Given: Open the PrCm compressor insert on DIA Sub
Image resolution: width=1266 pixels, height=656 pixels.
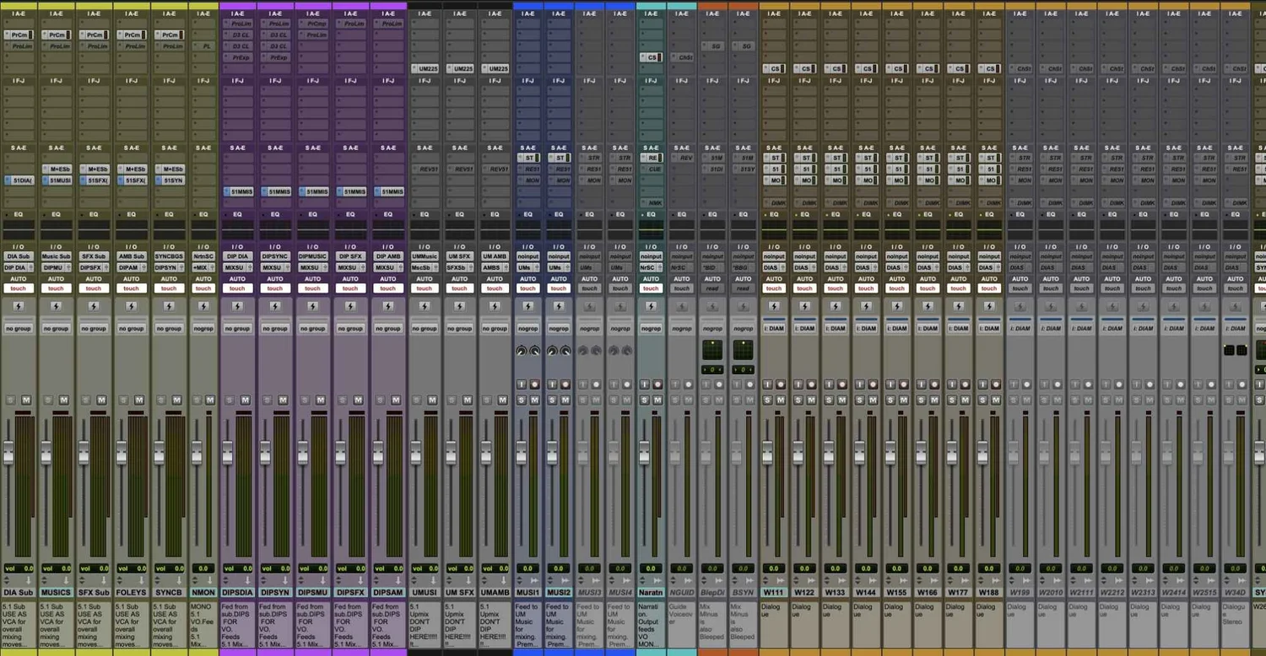Looking at the screenshot, I should [19, 35].
